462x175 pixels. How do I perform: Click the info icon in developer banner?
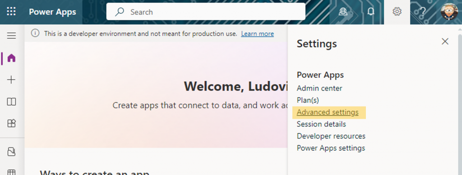coord(35,33)
